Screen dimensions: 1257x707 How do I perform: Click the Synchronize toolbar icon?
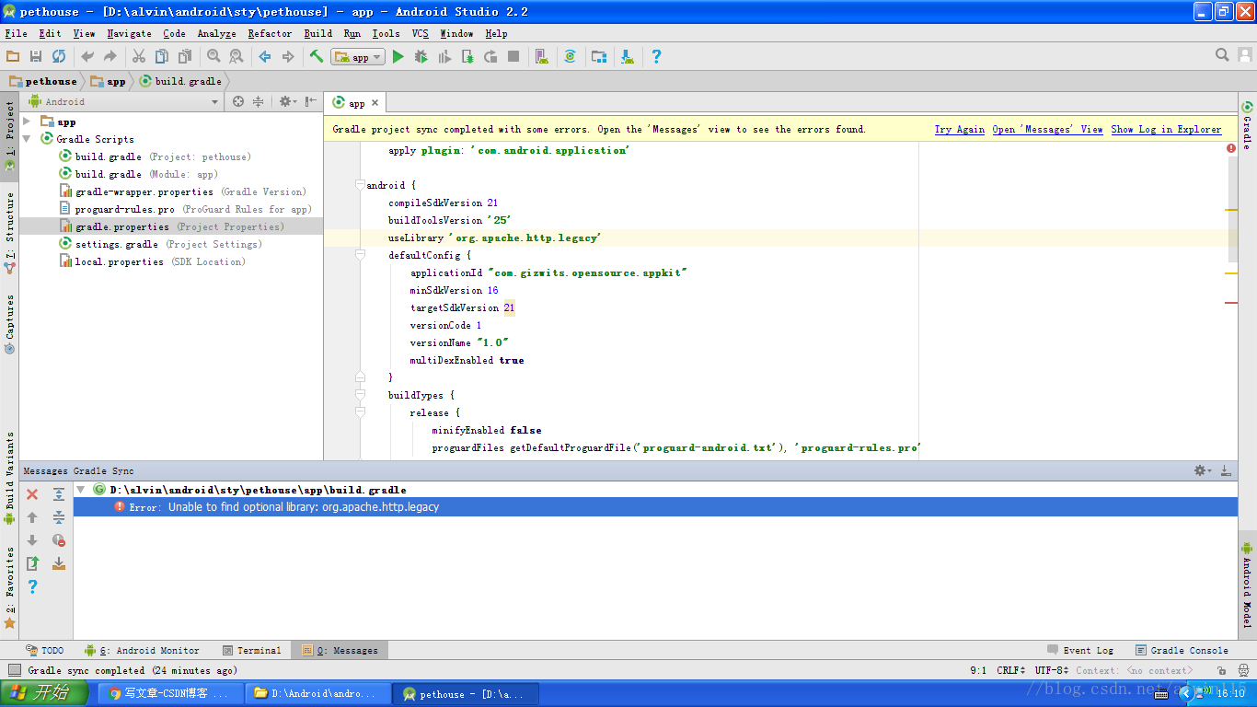59,56
